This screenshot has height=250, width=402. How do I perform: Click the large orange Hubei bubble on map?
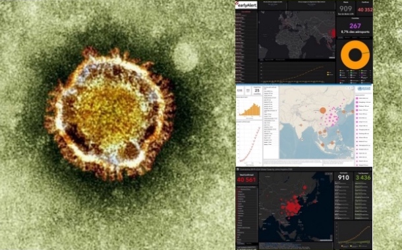322,111
